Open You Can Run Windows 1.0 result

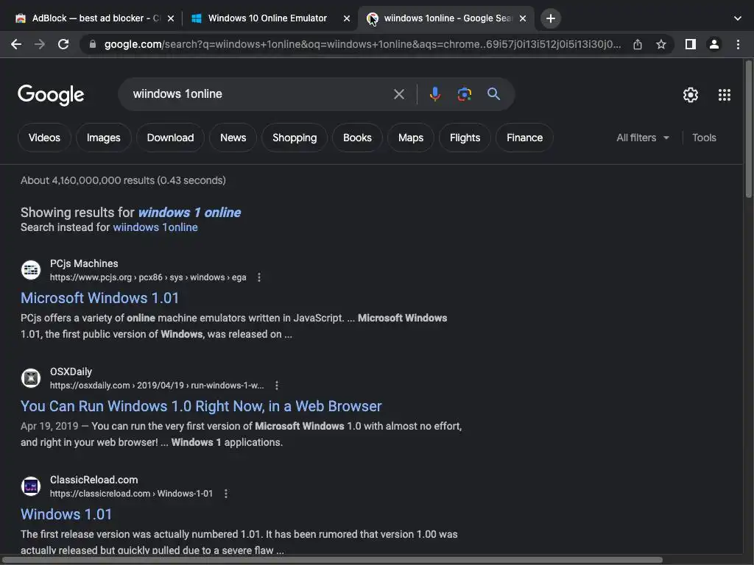201,406
